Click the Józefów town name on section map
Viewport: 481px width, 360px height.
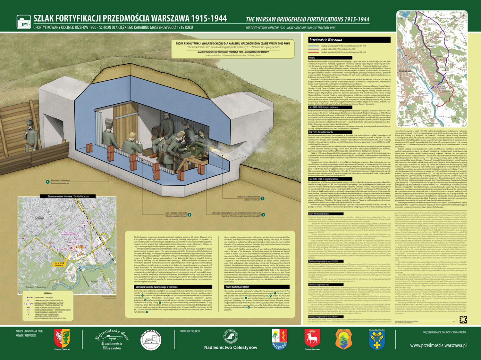pyautogui.click(x=38, y=218)
